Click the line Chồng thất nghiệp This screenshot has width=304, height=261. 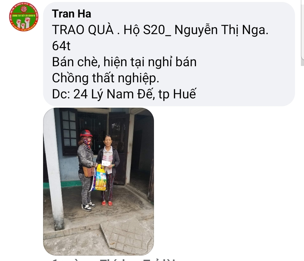tap(106, 78)
